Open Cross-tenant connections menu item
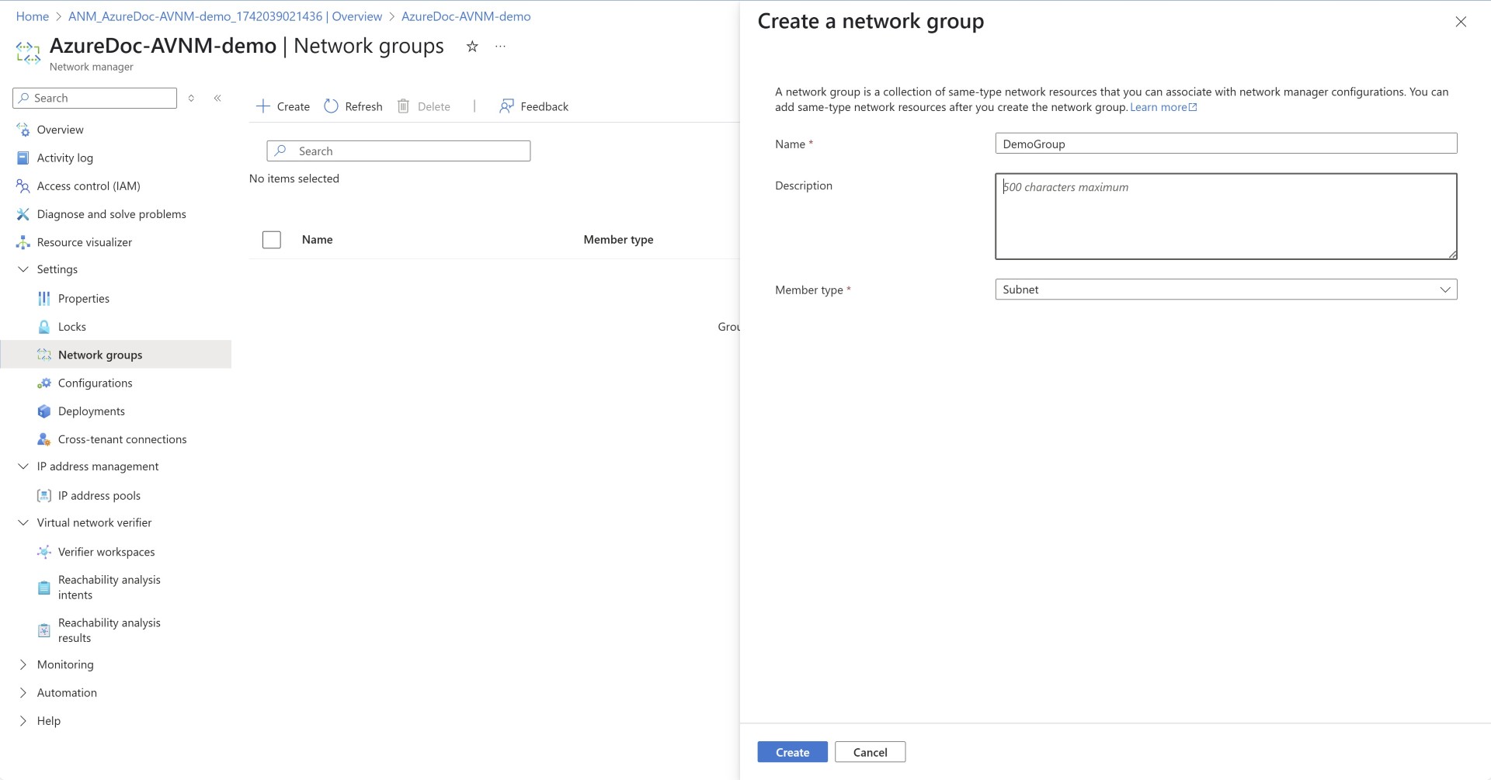1491x780 pixels. click(x=122, y=439)
